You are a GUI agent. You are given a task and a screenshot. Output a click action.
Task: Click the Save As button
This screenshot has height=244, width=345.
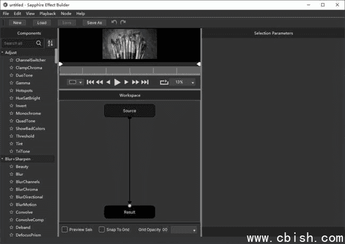coord(94,23)
